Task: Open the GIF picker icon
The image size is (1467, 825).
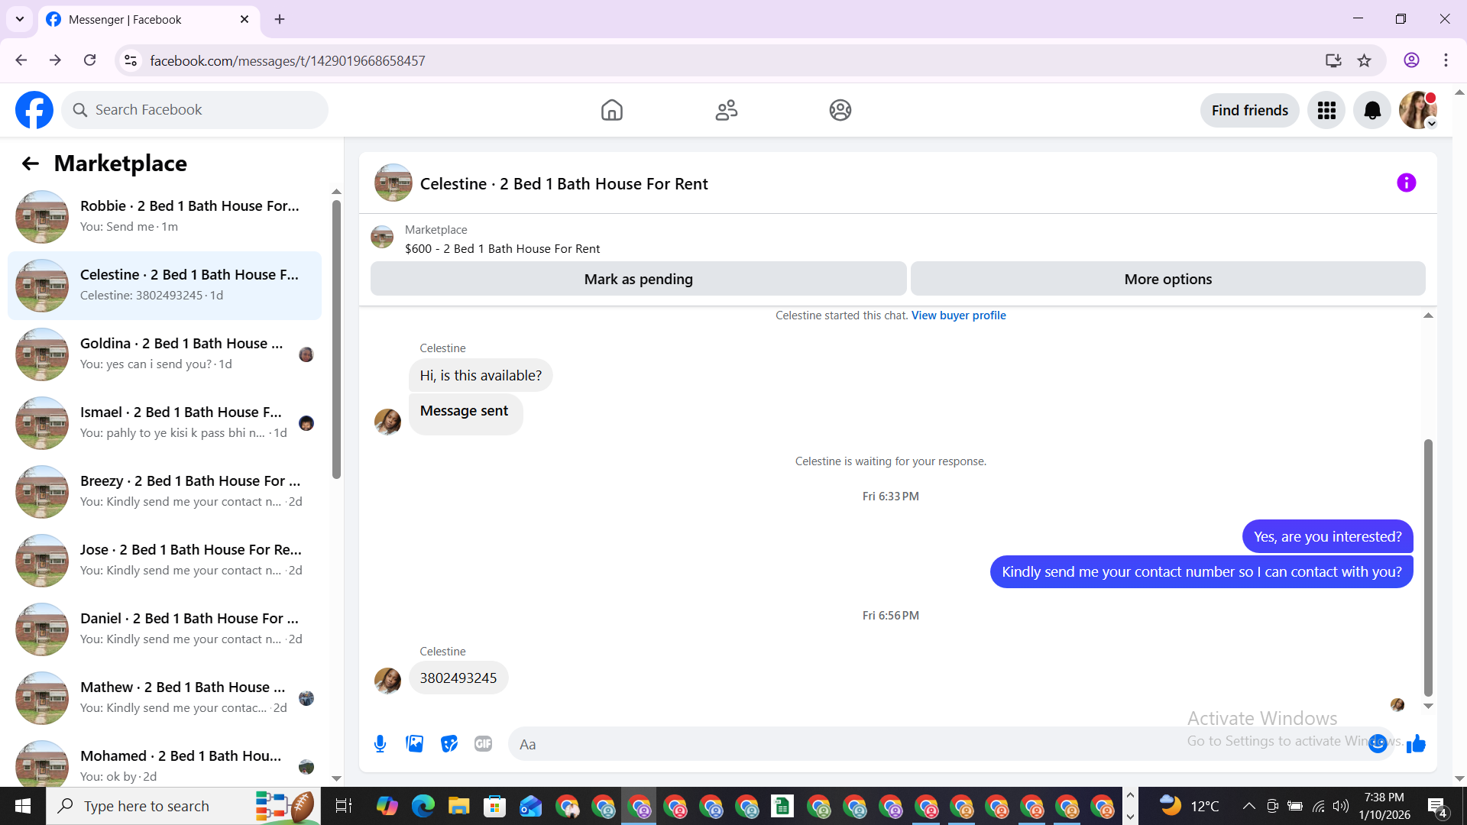Action: pyautogui.click(x=483, y=744)
